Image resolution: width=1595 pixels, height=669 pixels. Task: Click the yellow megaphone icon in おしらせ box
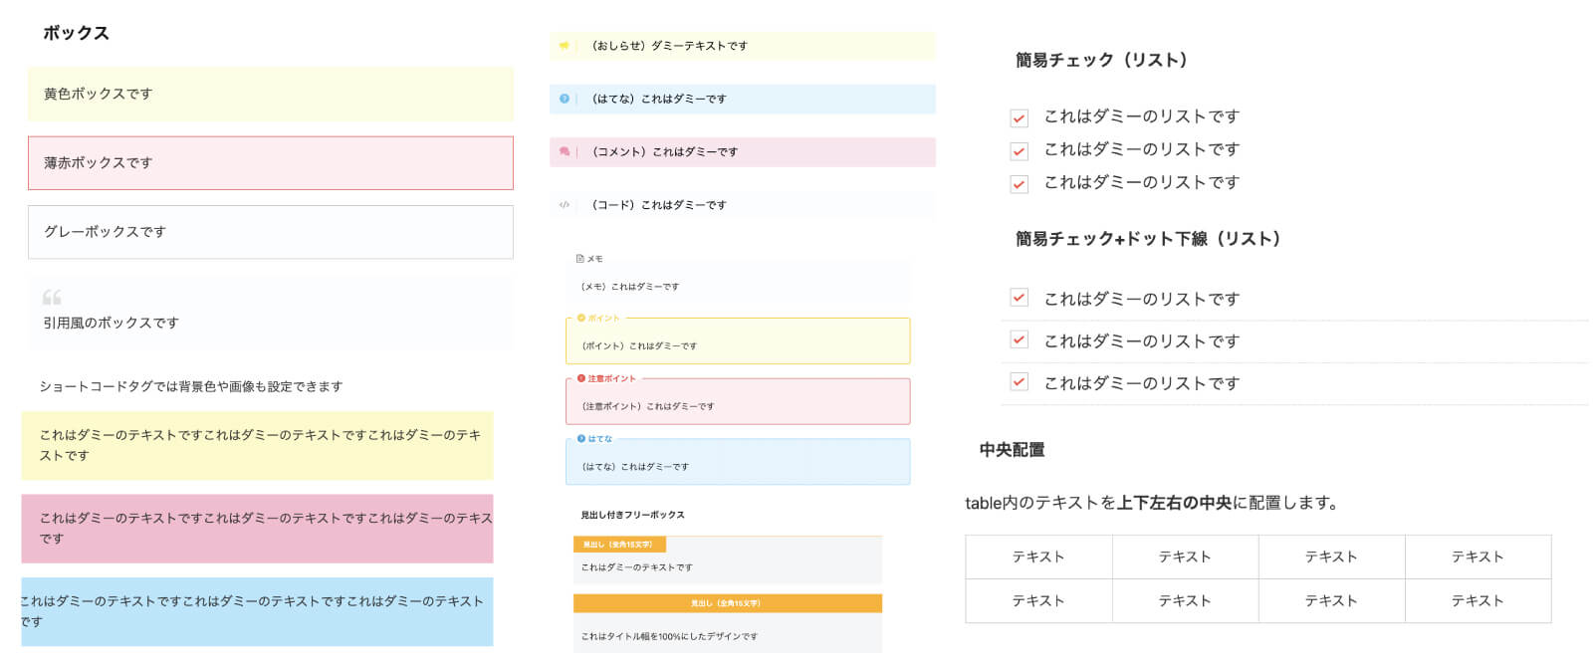564,46
